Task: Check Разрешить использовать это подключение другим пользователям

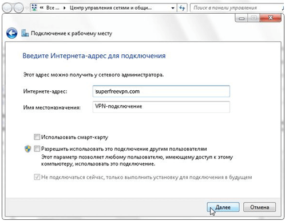Action: coord(37,148)
